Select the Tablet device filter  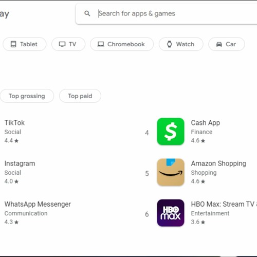(x=25, y=44)
